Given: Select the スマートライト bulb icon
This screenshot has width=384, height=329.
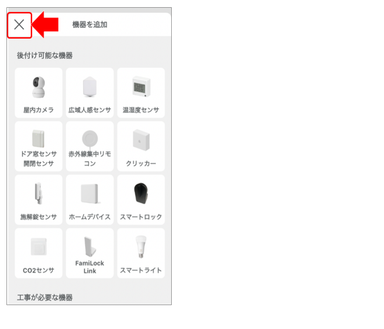Looking at the screenshot, I should point(141,247).
